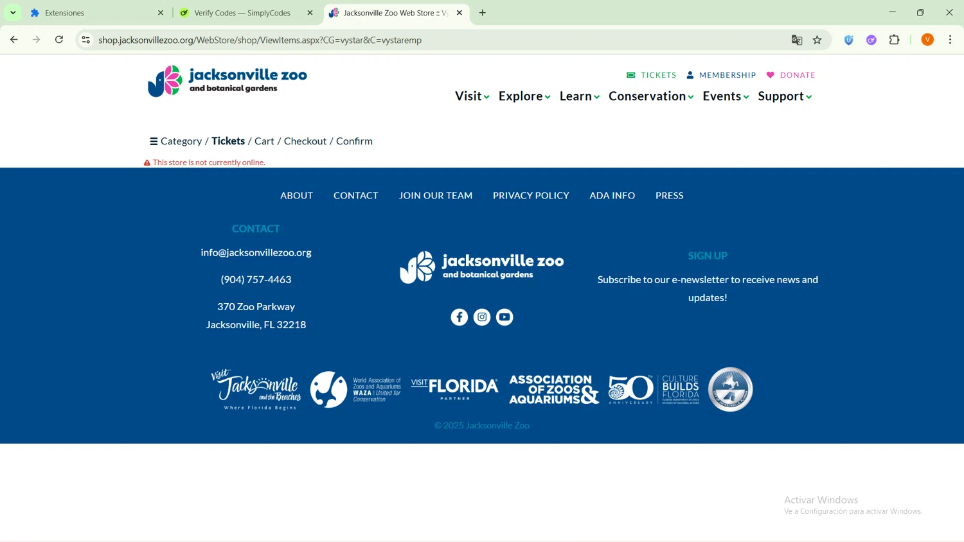Viewport: 964px width, 542px height.
Task: Bookmark this page with the star icon
Action: (817, 40)
